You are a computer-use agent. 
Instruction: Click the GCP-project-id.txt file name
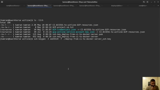click(63, 27)
